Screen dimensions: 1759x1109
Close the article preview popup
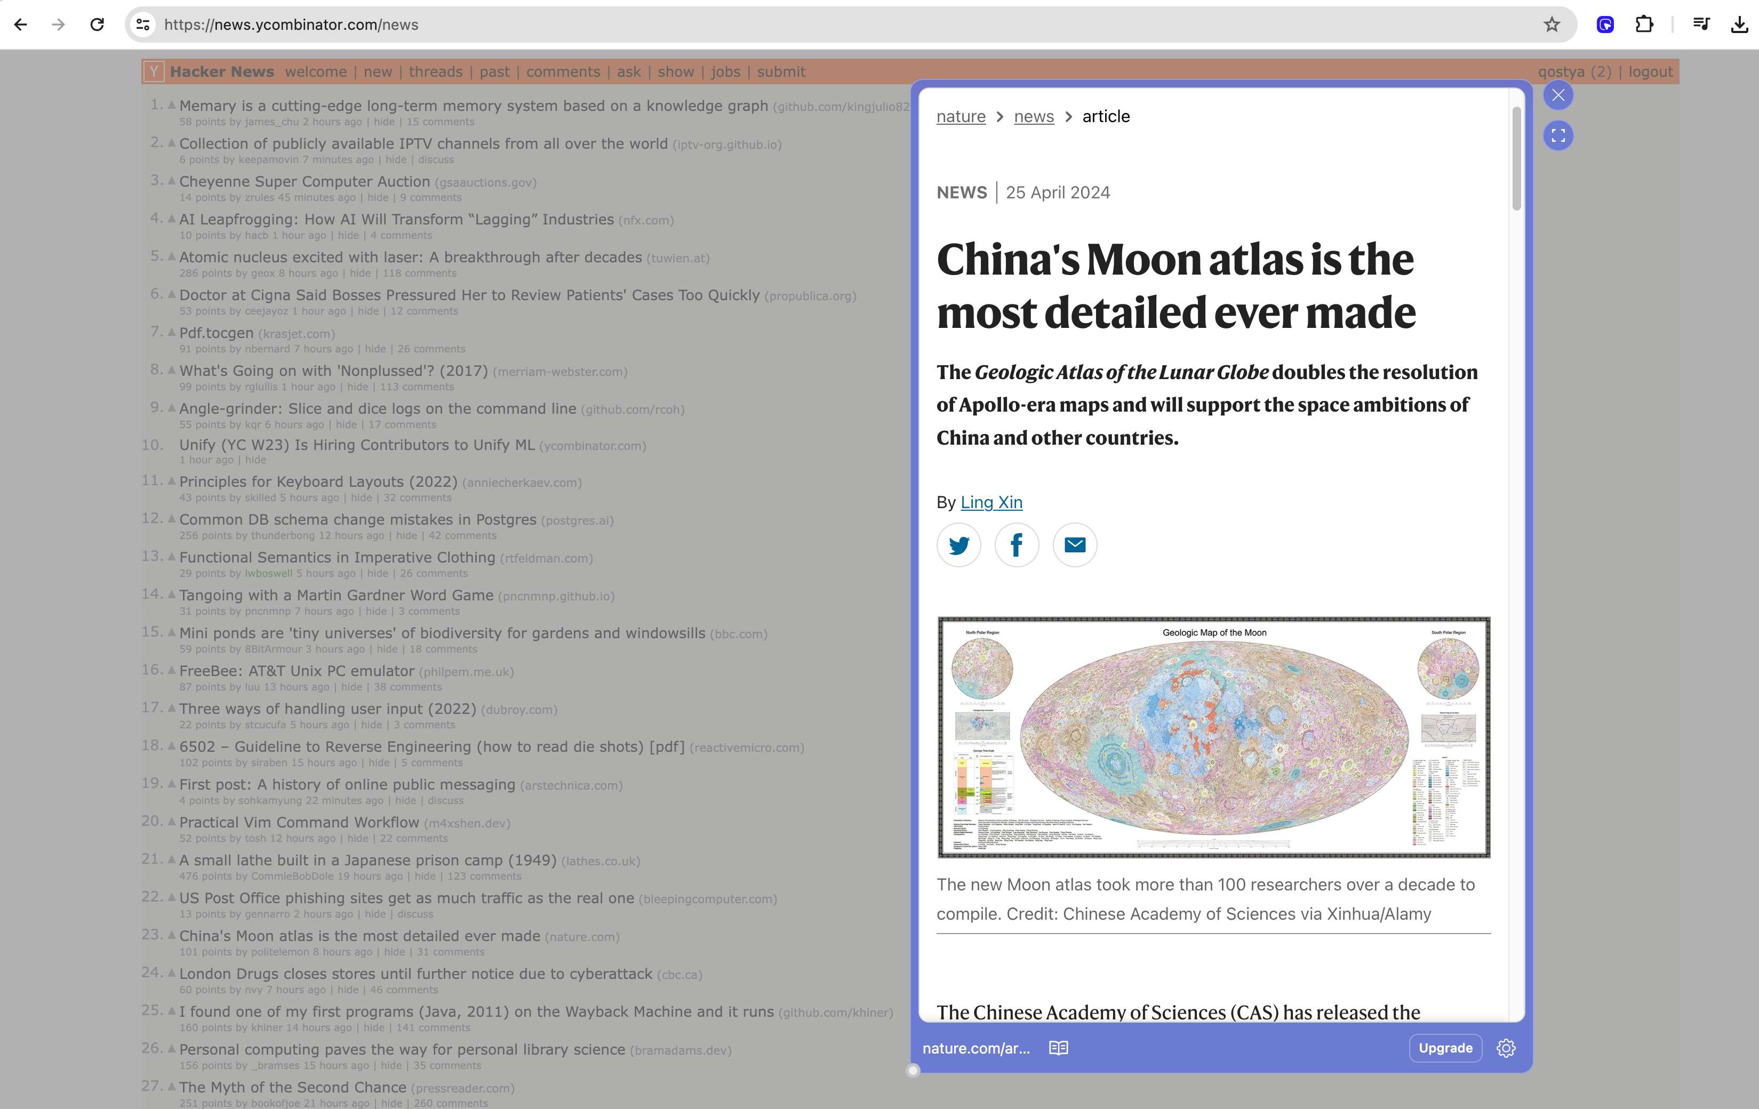click(x=1557, y=95)
